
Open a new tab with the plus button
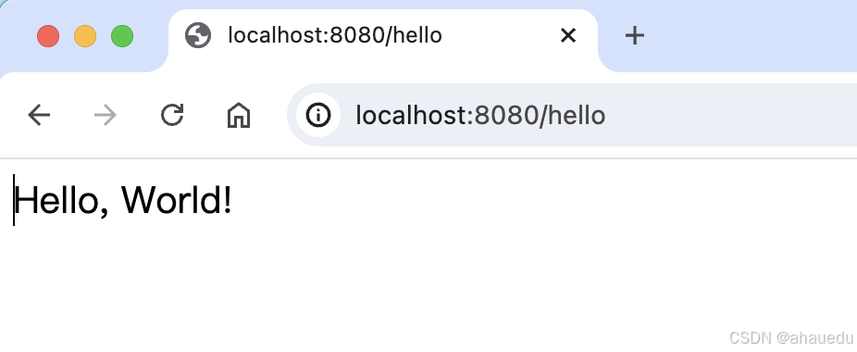635,35
